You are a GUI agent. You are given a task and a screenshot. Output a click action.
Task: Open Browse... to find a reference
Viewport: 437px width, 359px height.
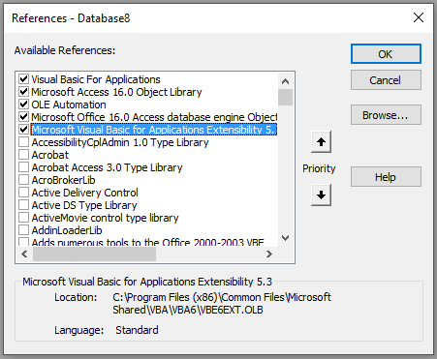point(386,115)
